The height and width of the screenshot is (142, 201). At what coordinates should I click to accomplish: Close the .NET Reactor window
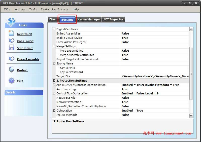196,3
